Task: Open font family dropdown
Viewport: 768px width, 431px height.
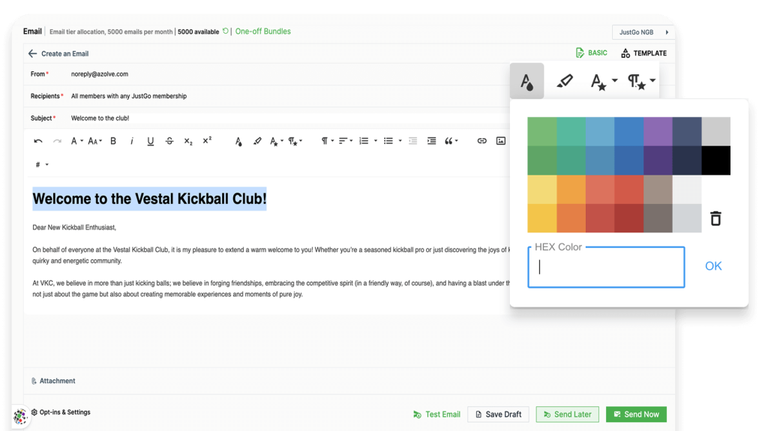Action: (x=76, y=141)
